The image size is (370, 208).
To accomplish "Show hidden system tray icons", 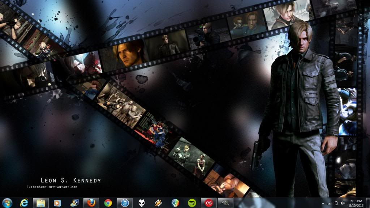I will pos(323,203).
